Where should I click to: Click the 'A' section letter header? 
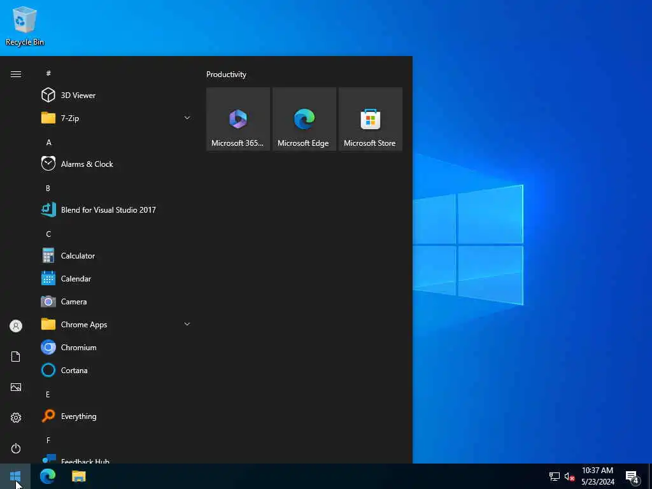[x=48, y=142]
